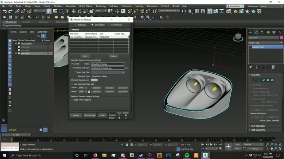
Task: Collapse the Selection rollout in command panel
Action: click(256, 75)
